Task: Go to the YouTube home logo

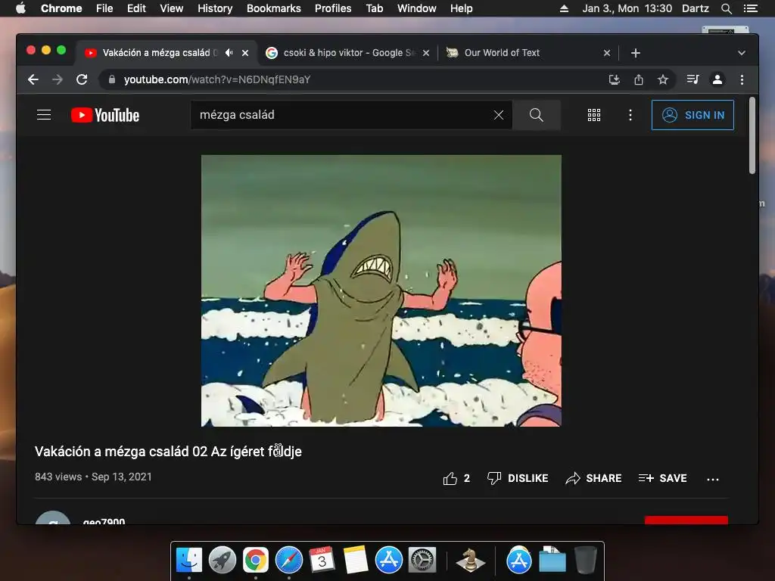Action: 105,115
